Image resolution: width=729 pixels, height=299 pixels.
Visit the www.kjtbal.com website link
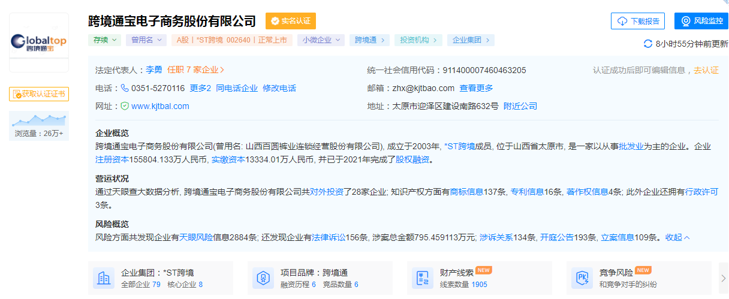pyautogui.click(x=160, y=106)
